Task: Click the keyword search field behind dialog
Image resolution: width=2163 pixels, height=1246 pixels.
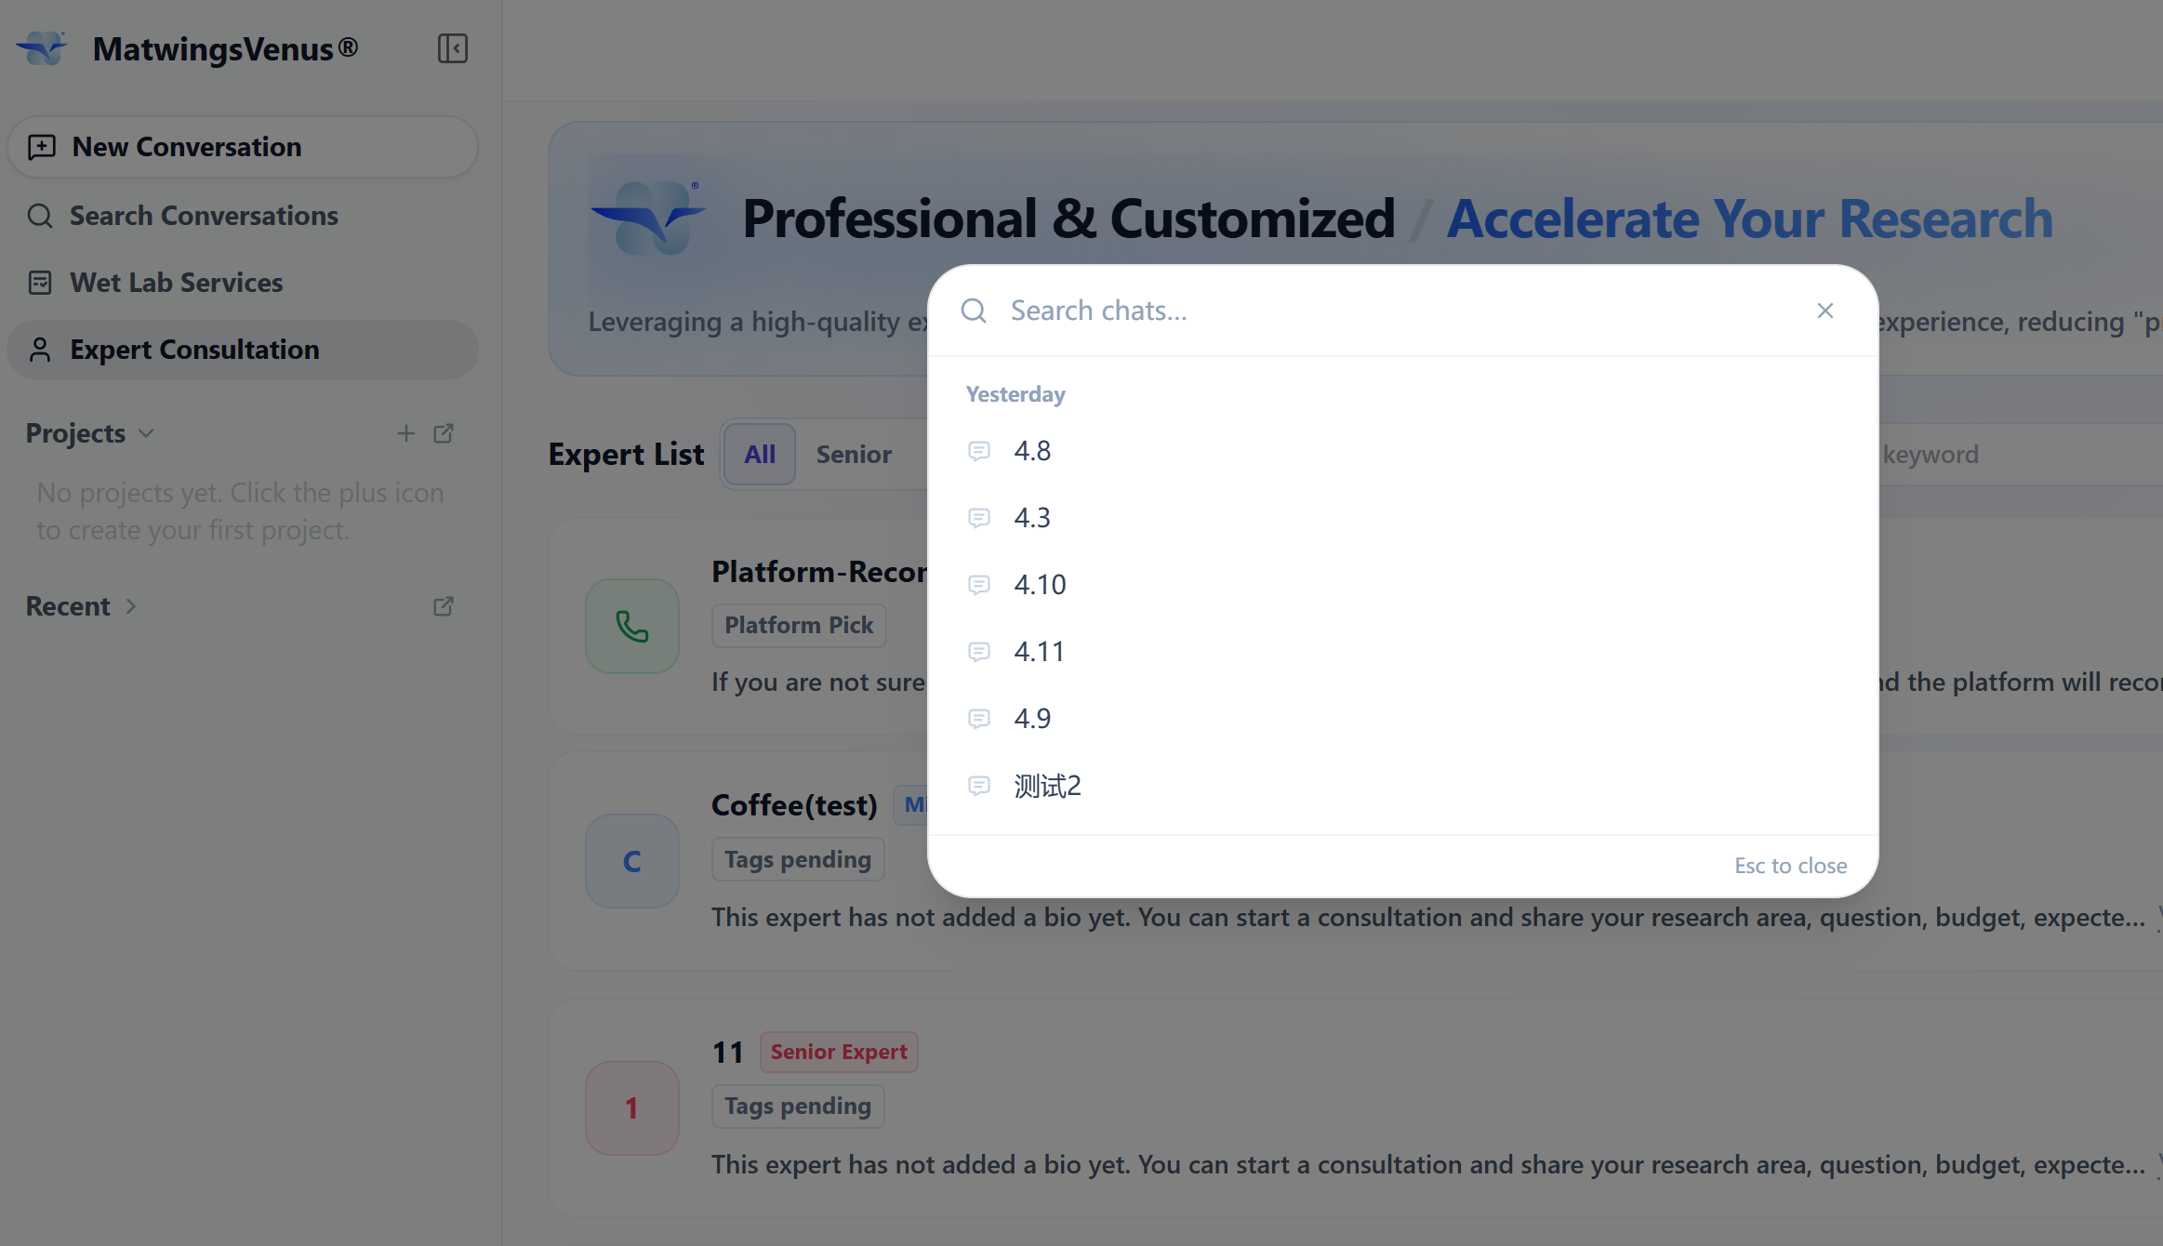Action: (x=2018, y=455)
